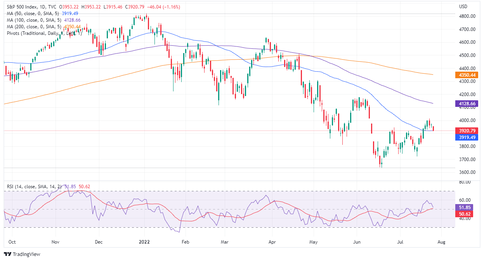Click the red 50.62 RSI average tag
484x261 pixels.
(465, 214)
